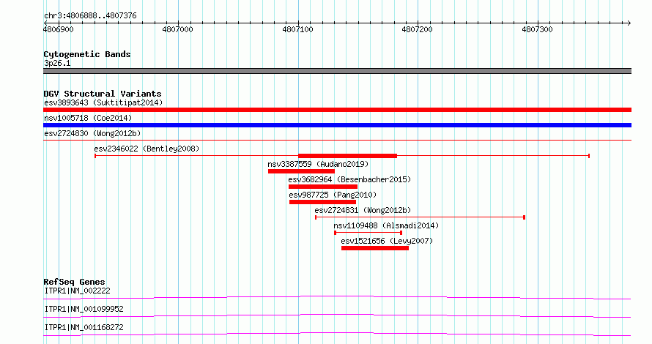This screenshot has height=344, width=652.
Task: Open esv2724831 (Wong2012b) variant label
Action: (x=363, y=210)
